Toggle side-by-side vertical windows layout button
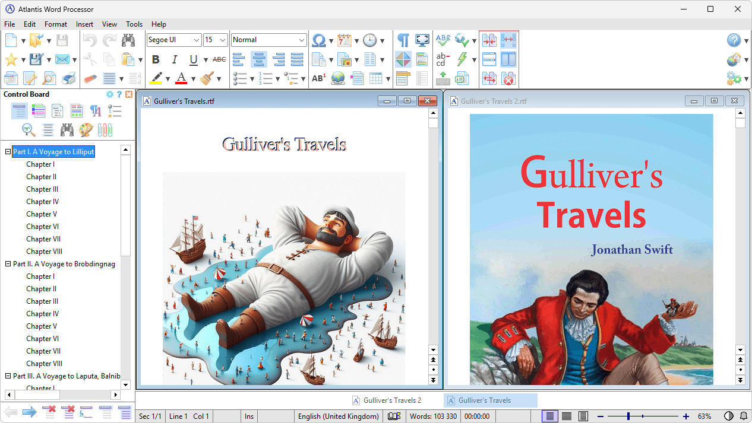The image size is (752, 423). pyautogui.click(x=508, y=59)
